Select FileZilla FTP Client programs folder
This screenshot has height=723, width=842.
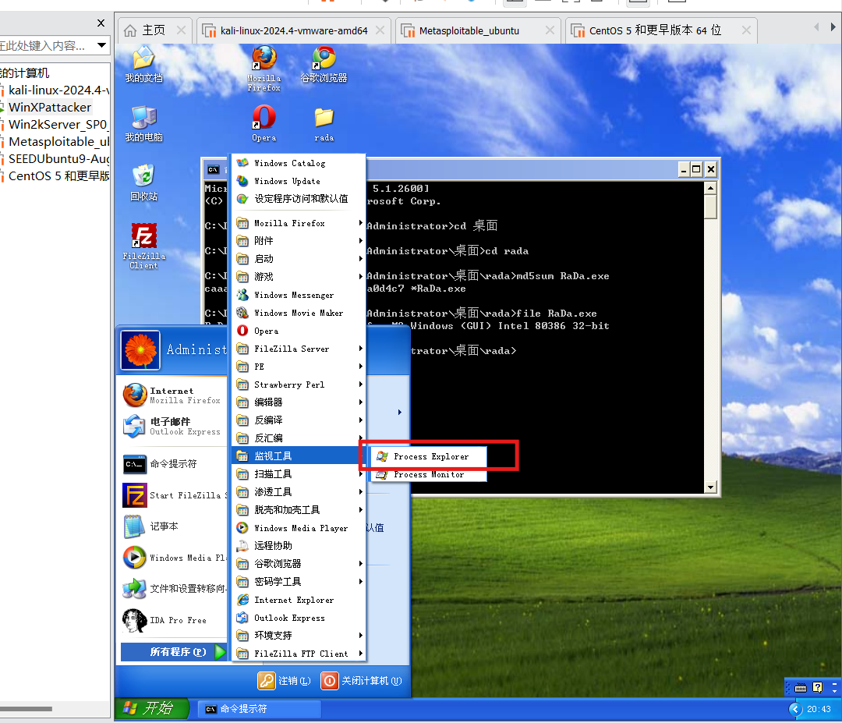[x=299, y=654]
